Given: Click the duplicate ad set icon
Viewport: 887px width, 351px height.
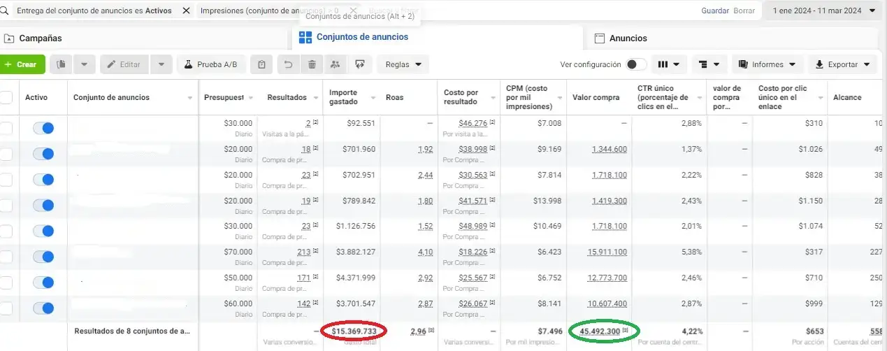Looking at the screenshot, I should point(62,64).
